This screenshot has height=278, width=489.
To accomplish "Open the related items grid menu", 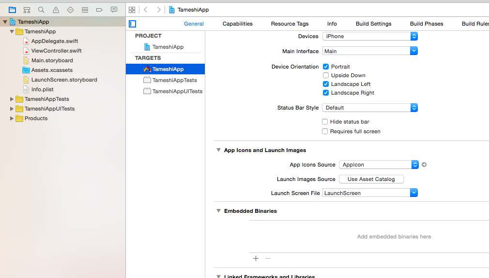I will pyautogui.click(x=132, y=10).
